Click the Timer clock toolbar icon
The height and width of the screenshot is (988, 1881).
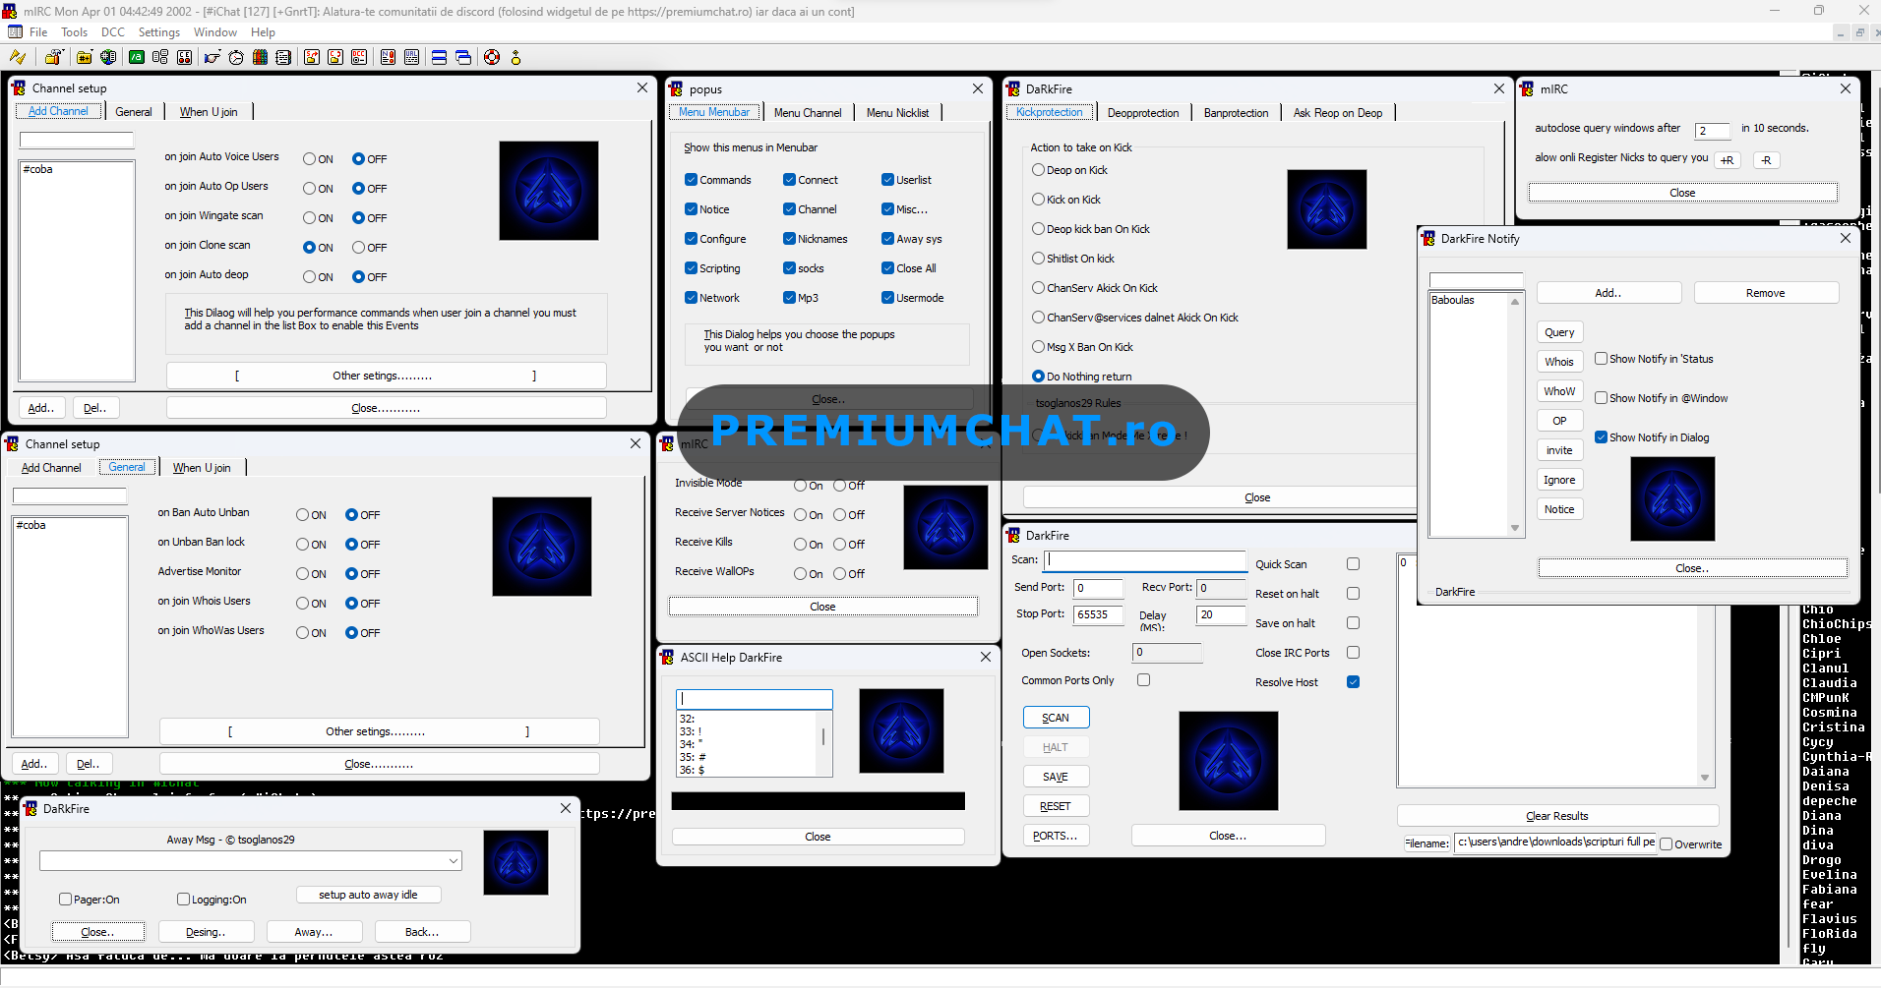tap(236, 57)
